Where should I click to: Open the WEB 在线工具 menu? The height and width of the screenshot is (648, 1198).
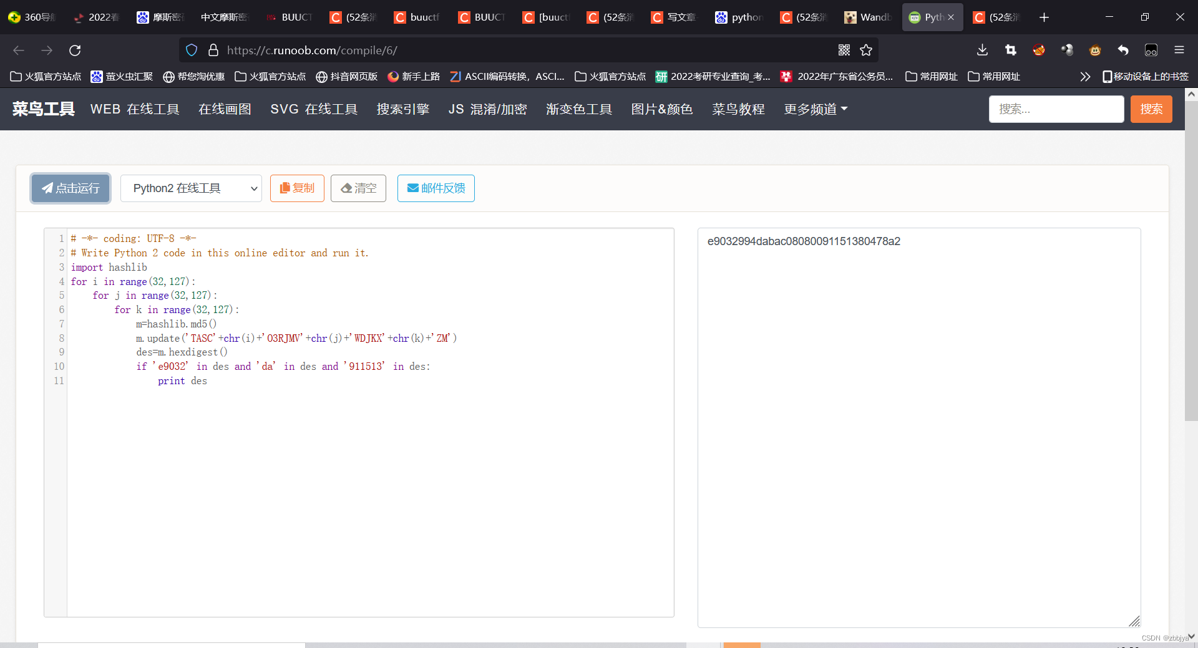click(135, 109)
